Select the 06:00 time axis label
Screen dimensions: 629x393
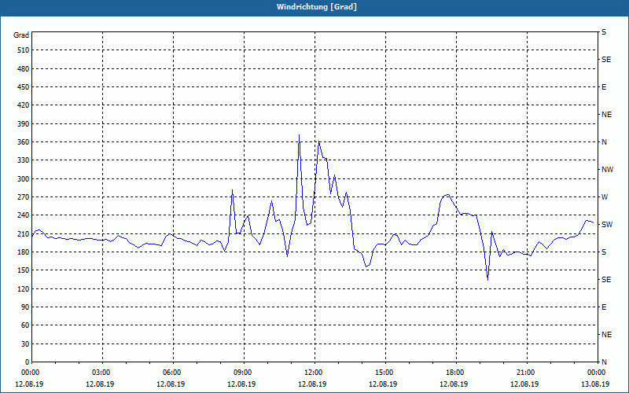coord(173,373)
